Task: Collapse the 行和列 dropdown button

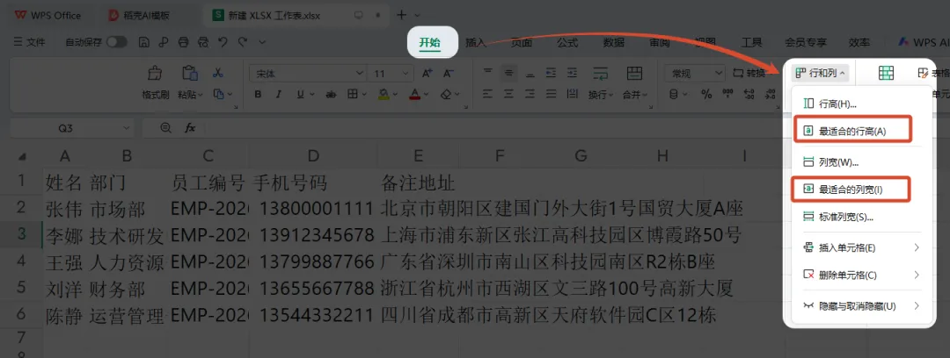Action: [x=821, y=73]
